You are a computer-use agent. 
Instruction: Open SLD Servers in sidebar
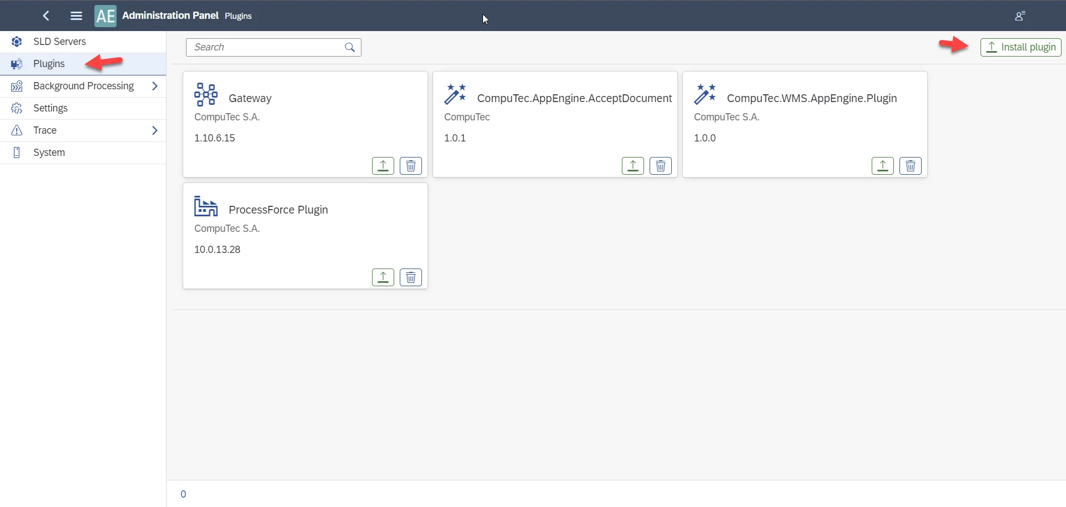click(x=59, y=42)
